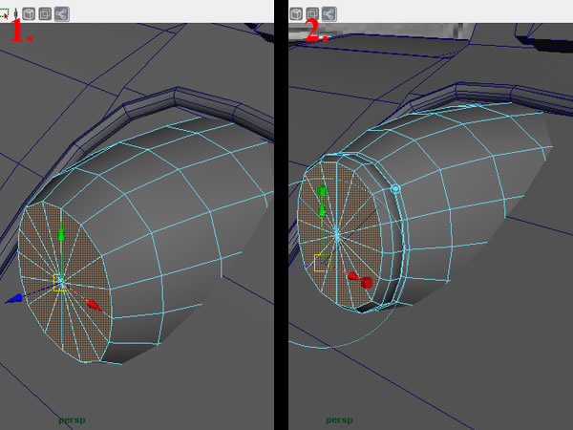The width and height of the screenshot is (573, 430).
Task: Click the persp camera label in panel 2
Action: point(339,420)
